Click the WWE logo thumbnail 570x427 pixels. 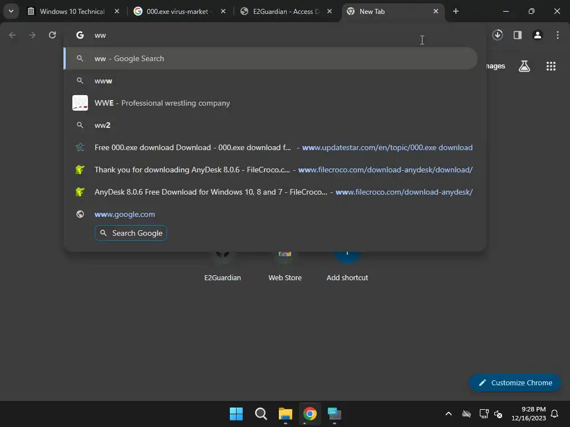(x=80, y=103)
